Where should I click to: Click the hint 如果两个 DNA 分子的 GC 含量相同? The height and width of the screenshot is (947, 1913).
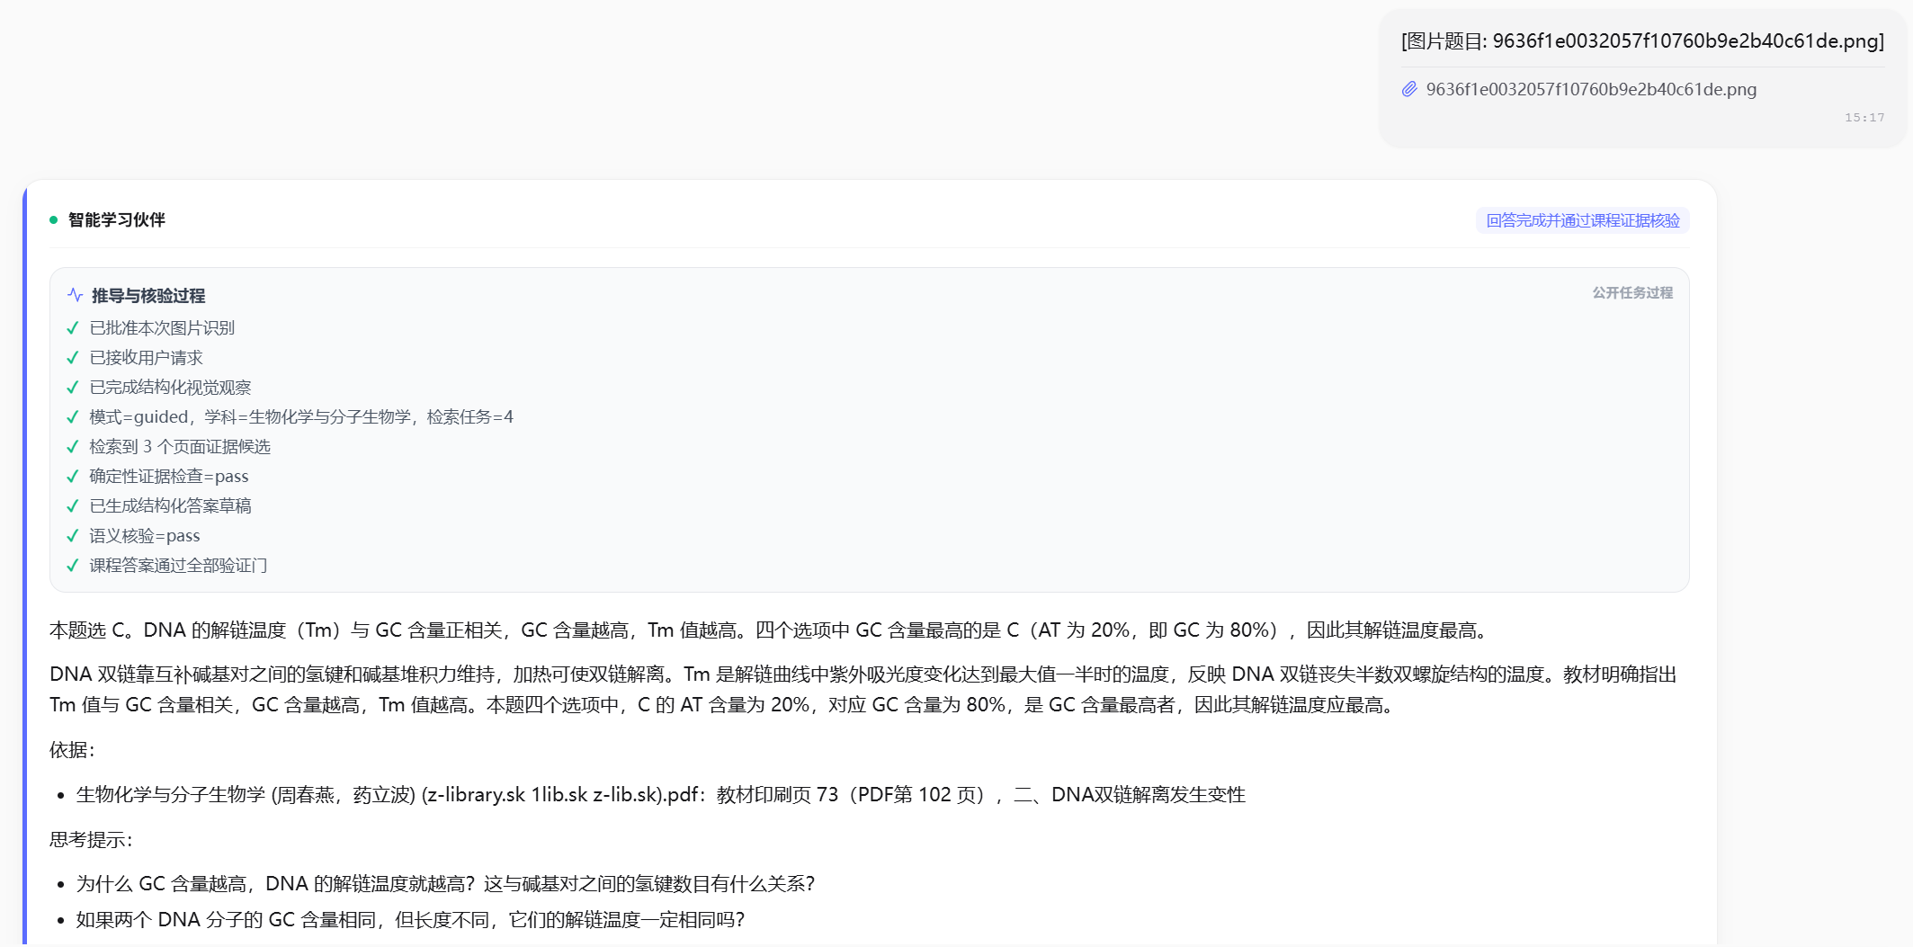click(x=410, y=920)
